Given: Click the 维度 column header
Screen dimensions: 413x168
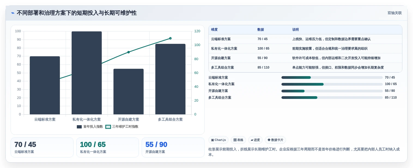Looking at the screenshot, I should pos(214,30).
